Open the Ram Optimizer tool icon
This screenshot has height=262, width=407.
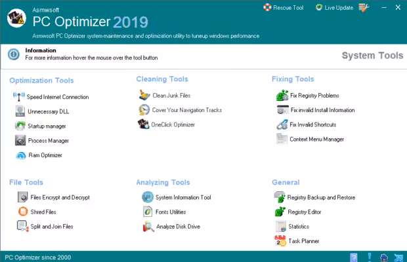click(x=20, y=155)
